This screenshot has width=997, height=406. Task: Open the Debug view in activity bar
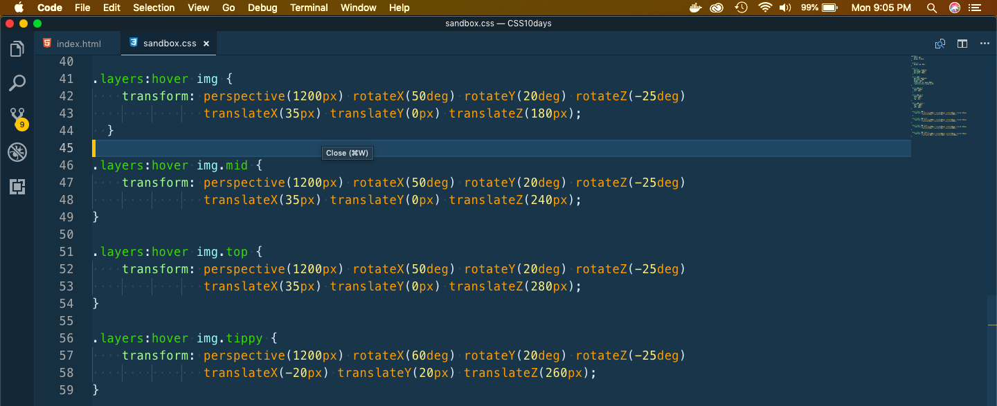click(x=17, y=152)
